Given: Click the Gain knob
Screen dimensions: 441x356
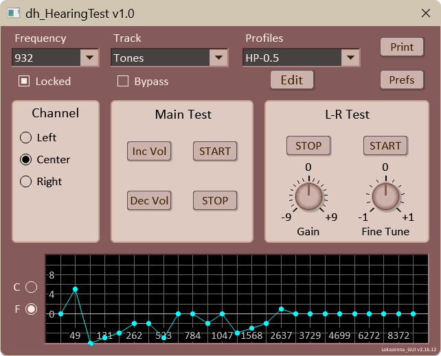Looking at the screenshot, I should click(x=308, y=196).
